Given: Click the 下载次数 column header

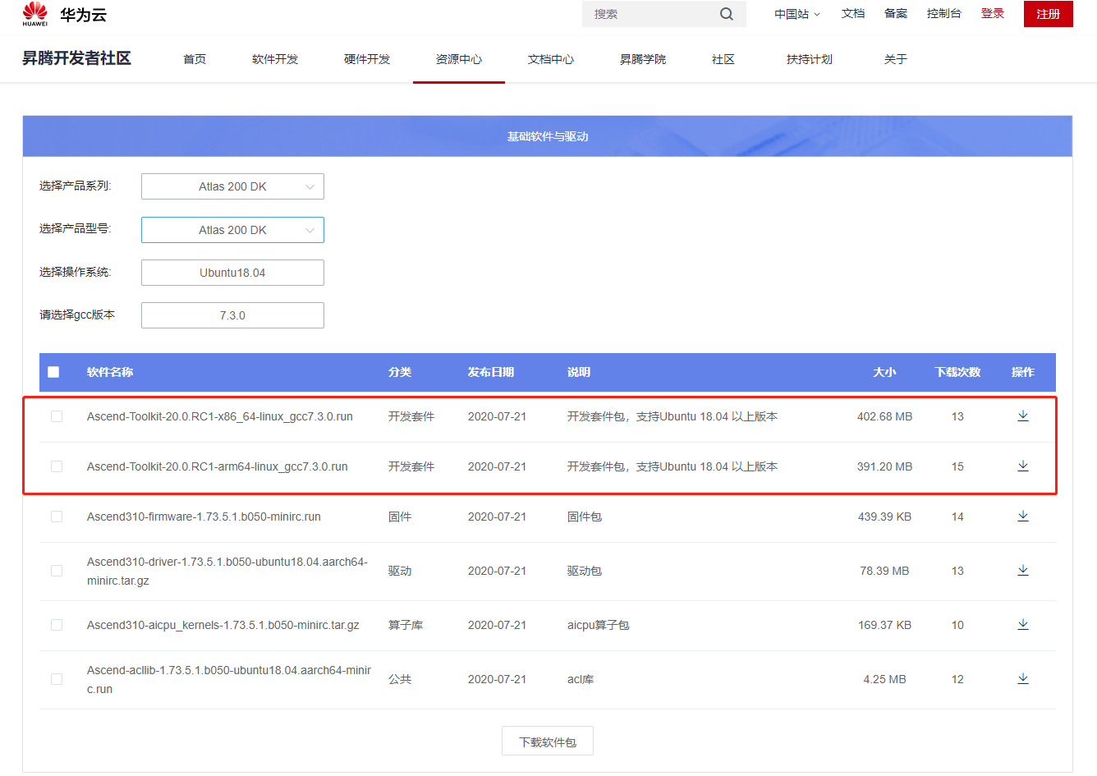Looking at the screenshot, I should (x=957, y=372).
